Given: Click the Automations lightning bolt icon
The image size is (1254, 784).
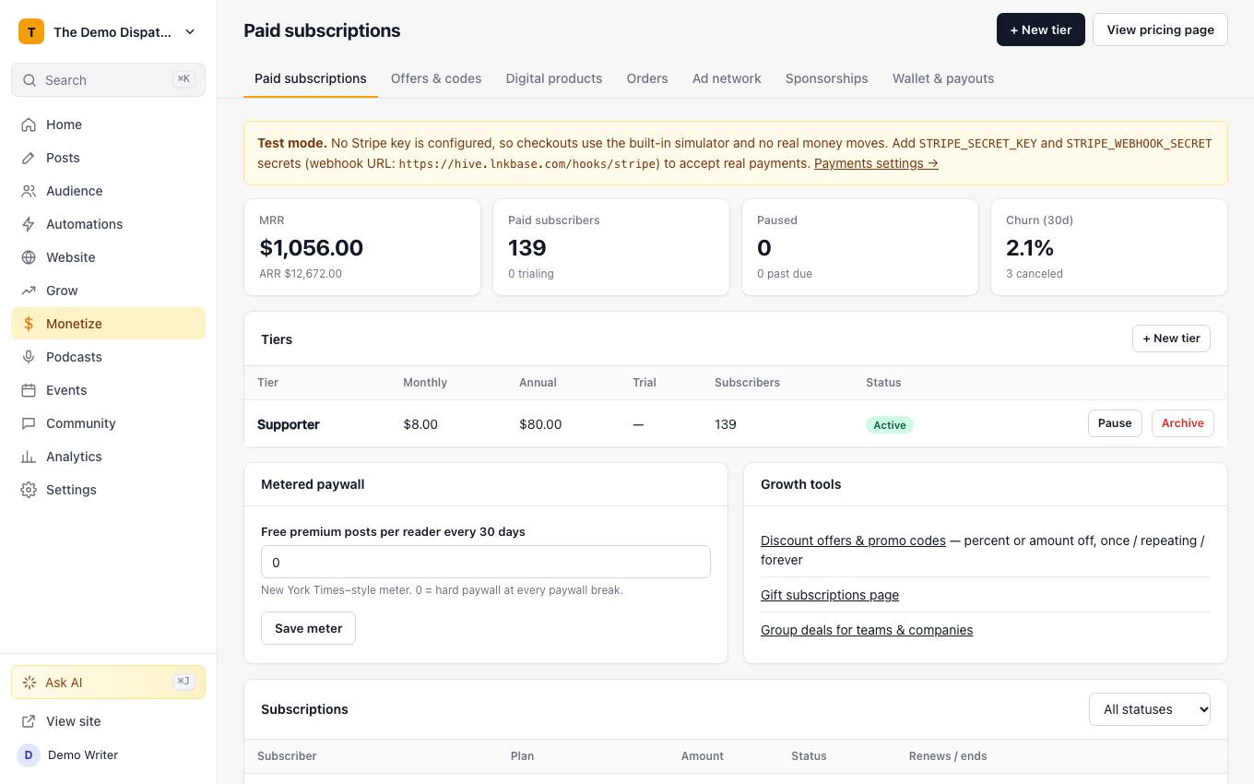Looking at the screenshot, I should tap(29, 224).
